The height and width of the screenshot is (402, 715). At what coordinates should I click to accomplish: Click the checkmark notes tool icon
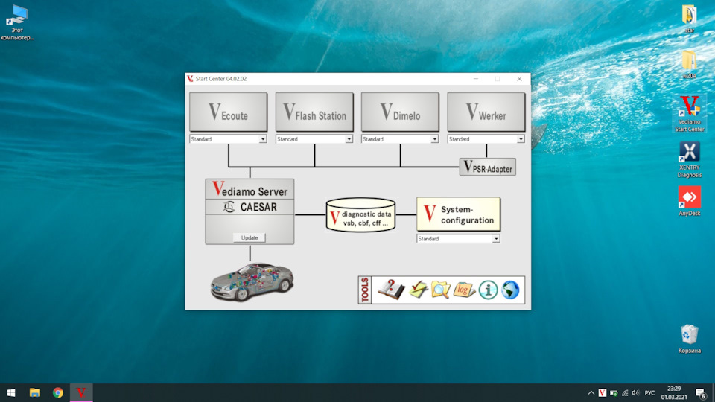[x=418, y=290]
